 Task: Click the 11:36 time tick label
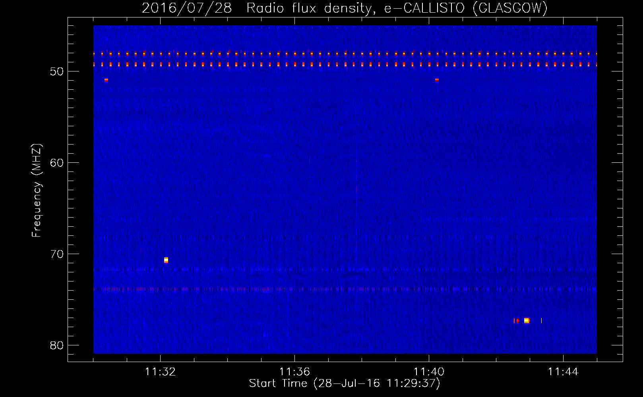[294, 372]
